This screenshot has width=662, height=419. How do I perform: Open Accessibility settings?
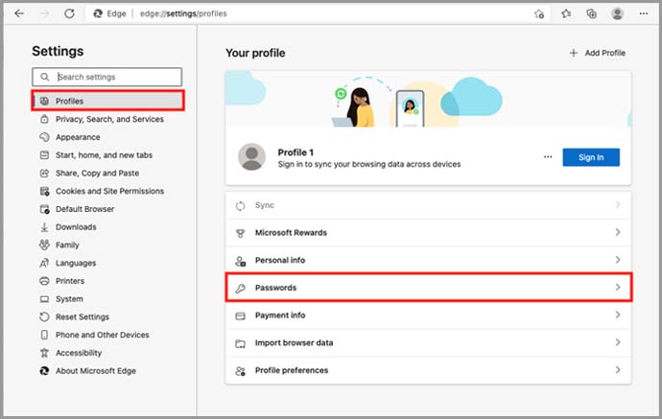click(x=79, y=353)
